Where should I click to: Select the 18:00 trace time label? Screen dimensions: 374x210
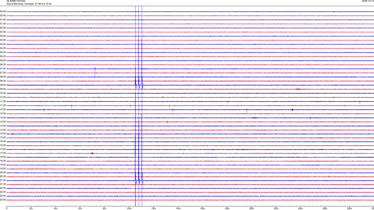(3, 157)
